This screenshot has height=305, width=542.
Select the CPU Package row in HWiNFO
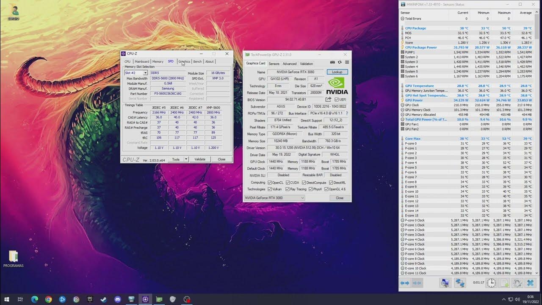pos(466,28)
